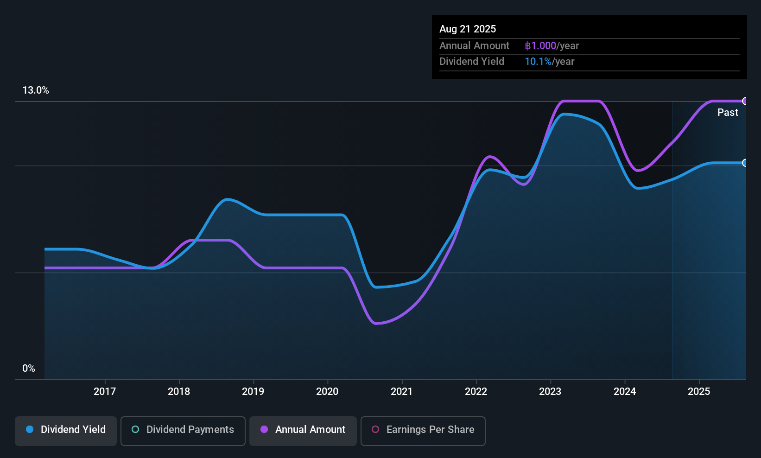Click the Dividend Payments legend button

tap(183, 430)
